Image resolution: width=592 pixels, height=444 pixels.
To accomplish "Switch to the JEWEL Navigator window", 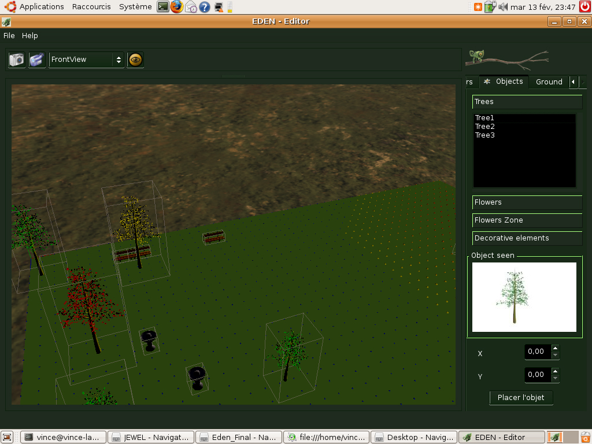I will (x=151, y=437).
